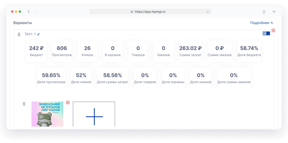Reload the page from the address bar
Viewport: 288px width, 143px height.
tap(208, 11)
